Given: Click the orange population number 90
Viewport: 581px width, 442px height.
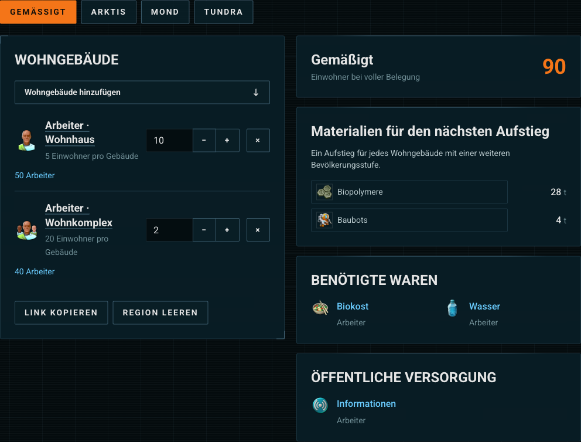Looking at the screenshot, I should 554,67.
